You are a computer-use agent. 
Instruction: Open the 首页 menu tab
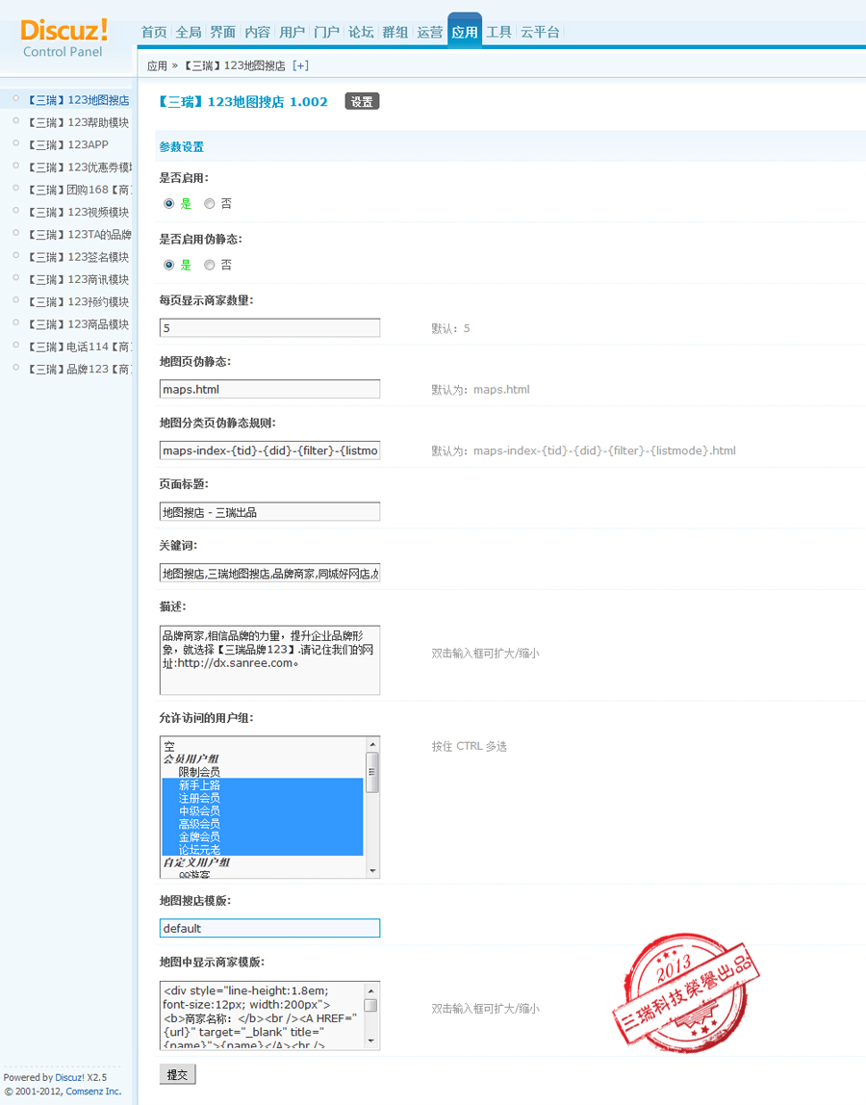pyautogui.click(x=154, y=32)
